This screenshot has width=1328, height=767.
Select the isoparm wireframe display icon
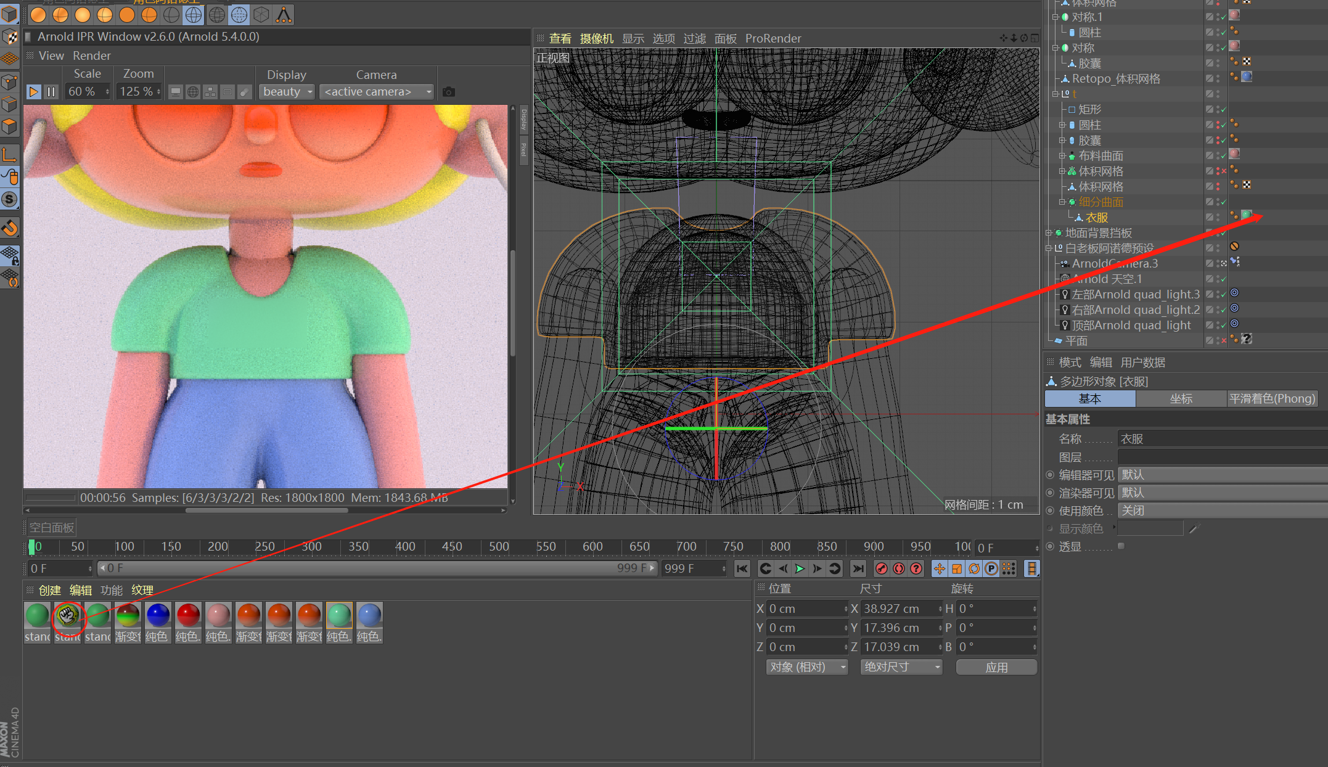[239, 14]
